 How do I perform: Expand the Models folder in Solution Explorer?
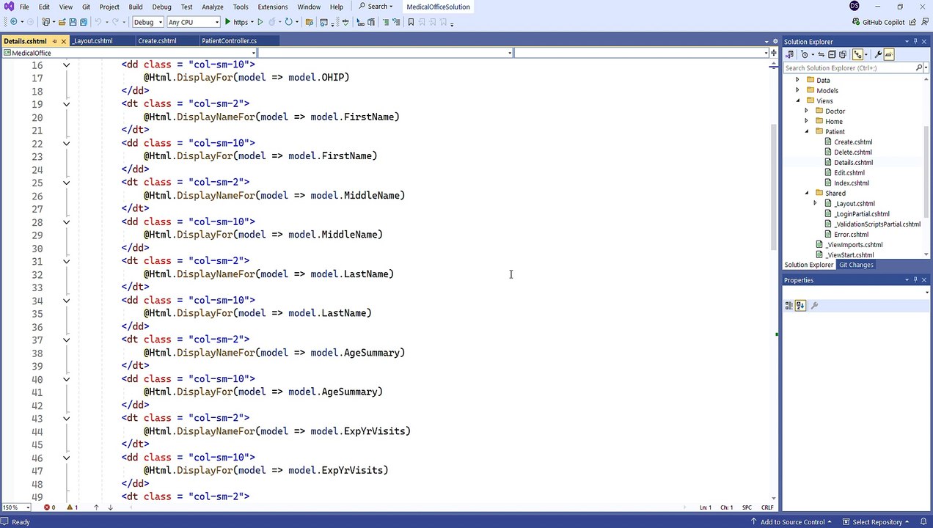point(797,90)
